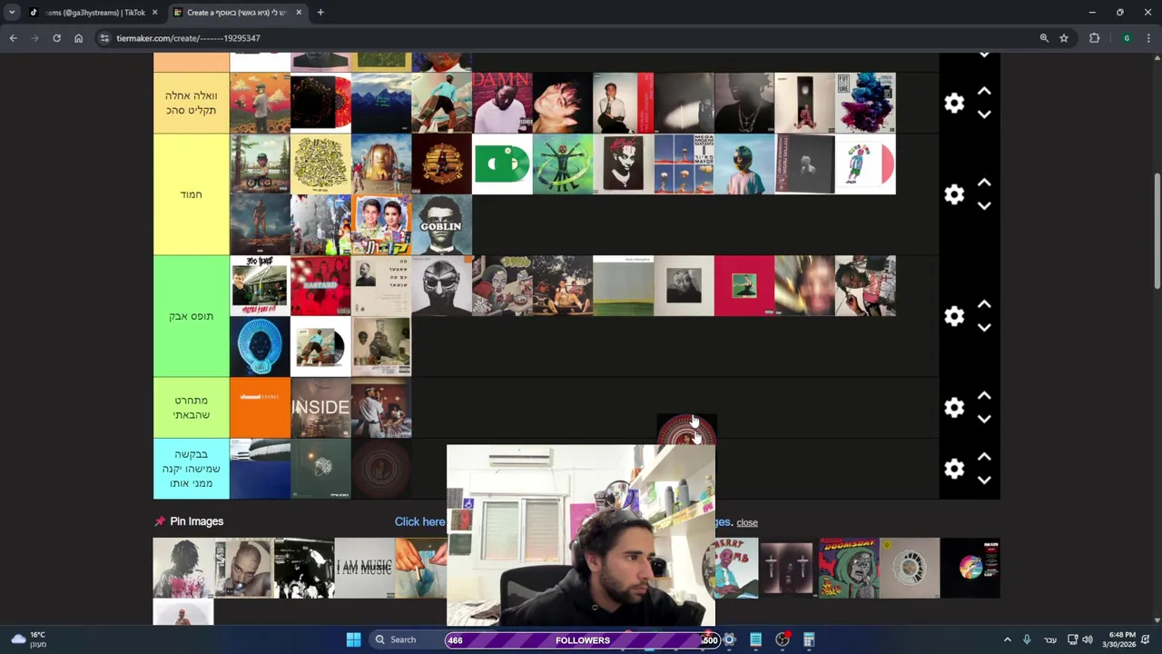Move the חמוד tier up with arrow
Image resolution: width=1162 pixels, height=654 pixels.
click(984, 183)
